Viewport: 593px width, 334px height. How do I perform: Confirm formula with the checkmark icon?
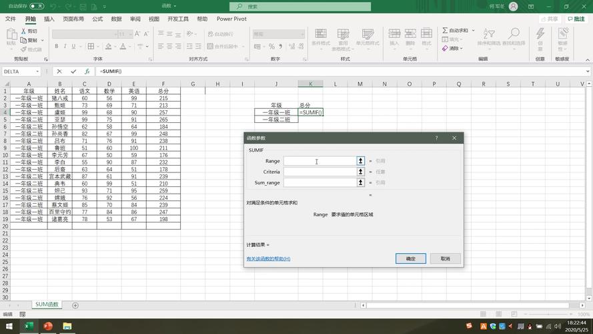tap(73, 71)
